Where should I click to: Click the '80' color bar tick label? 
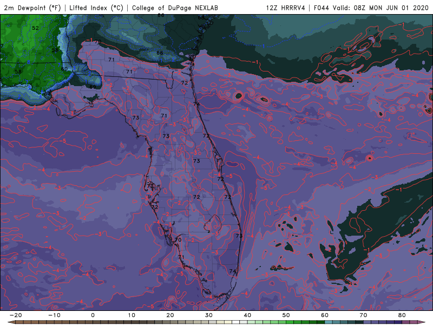point(402,315)
